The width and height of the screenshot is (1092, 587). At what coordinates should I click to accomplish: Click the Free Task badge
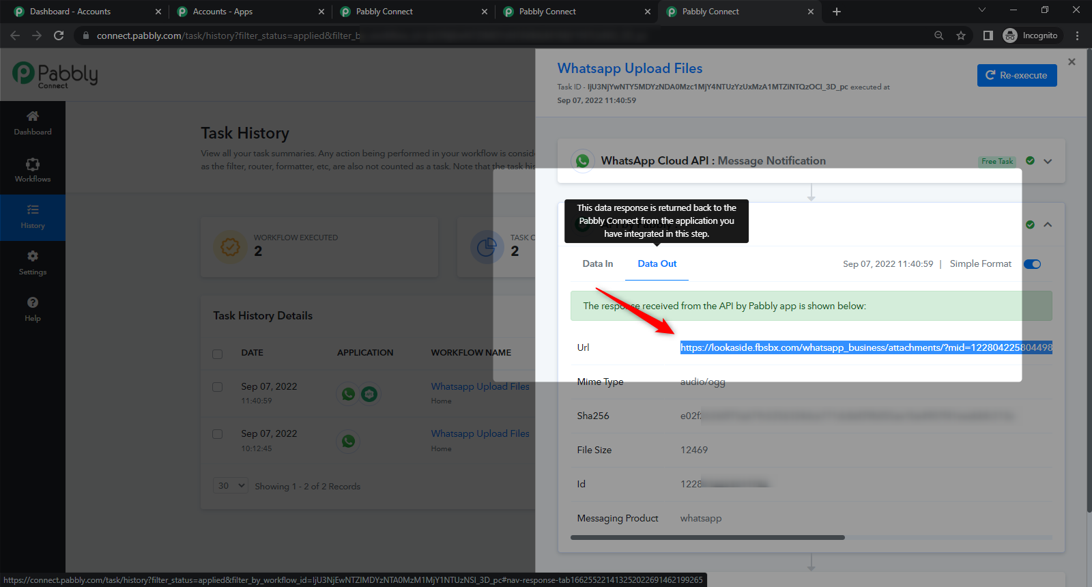pyautogui.click(x=997, y=161)
